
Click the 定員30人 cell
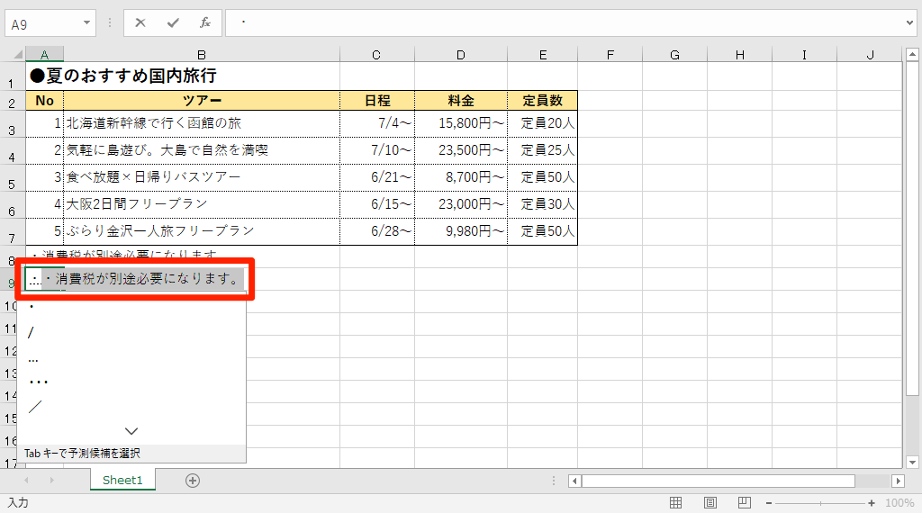coord(542,204)
